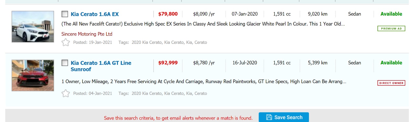
Task: Tick the Cerato GT Line Sunroof checkbox
Action: [65, 63]
